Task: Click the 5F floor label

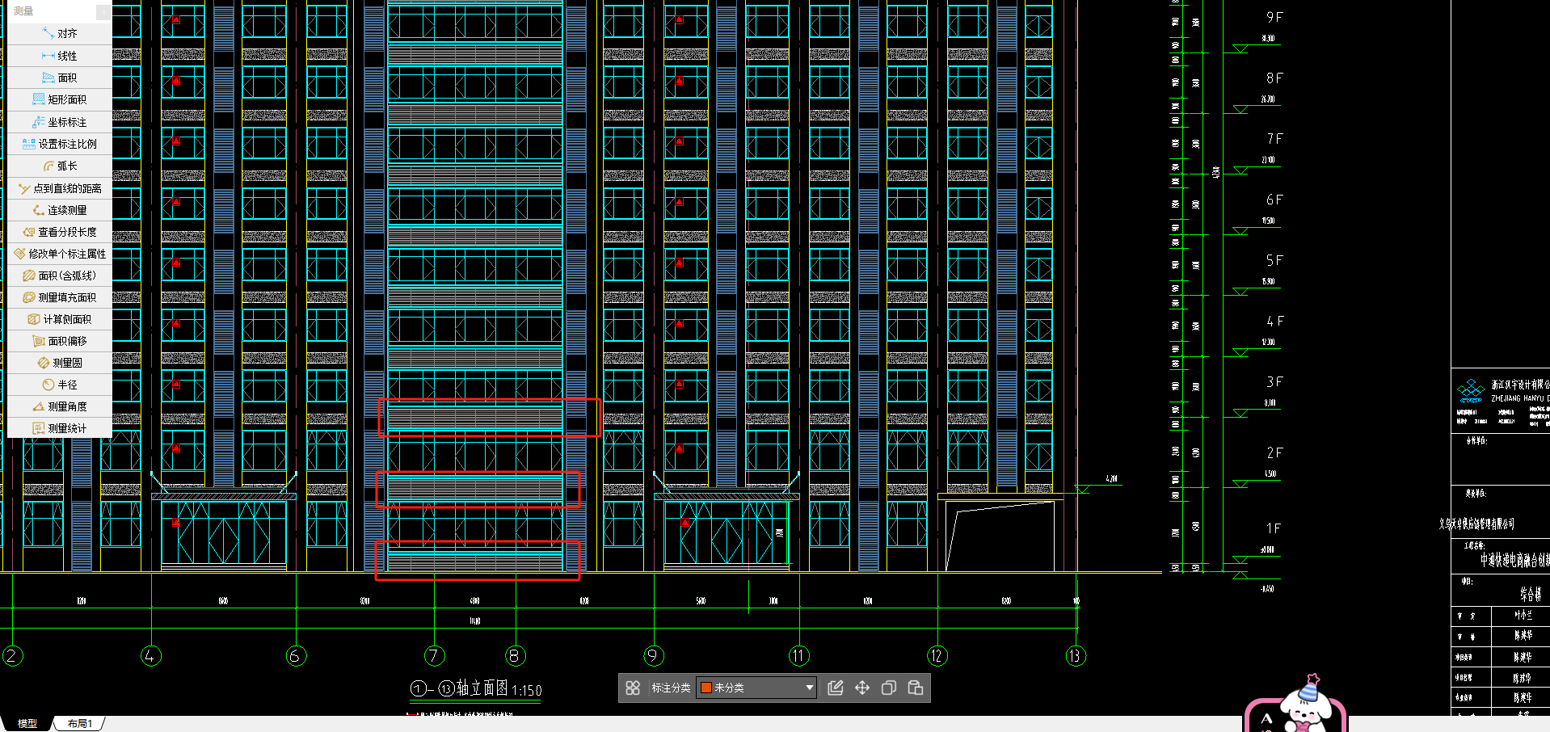Action: pyautogui.click(x=1274, y=261)
